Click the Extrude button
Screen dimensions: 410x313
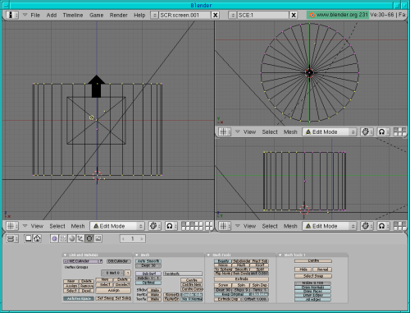click(241, 279)
